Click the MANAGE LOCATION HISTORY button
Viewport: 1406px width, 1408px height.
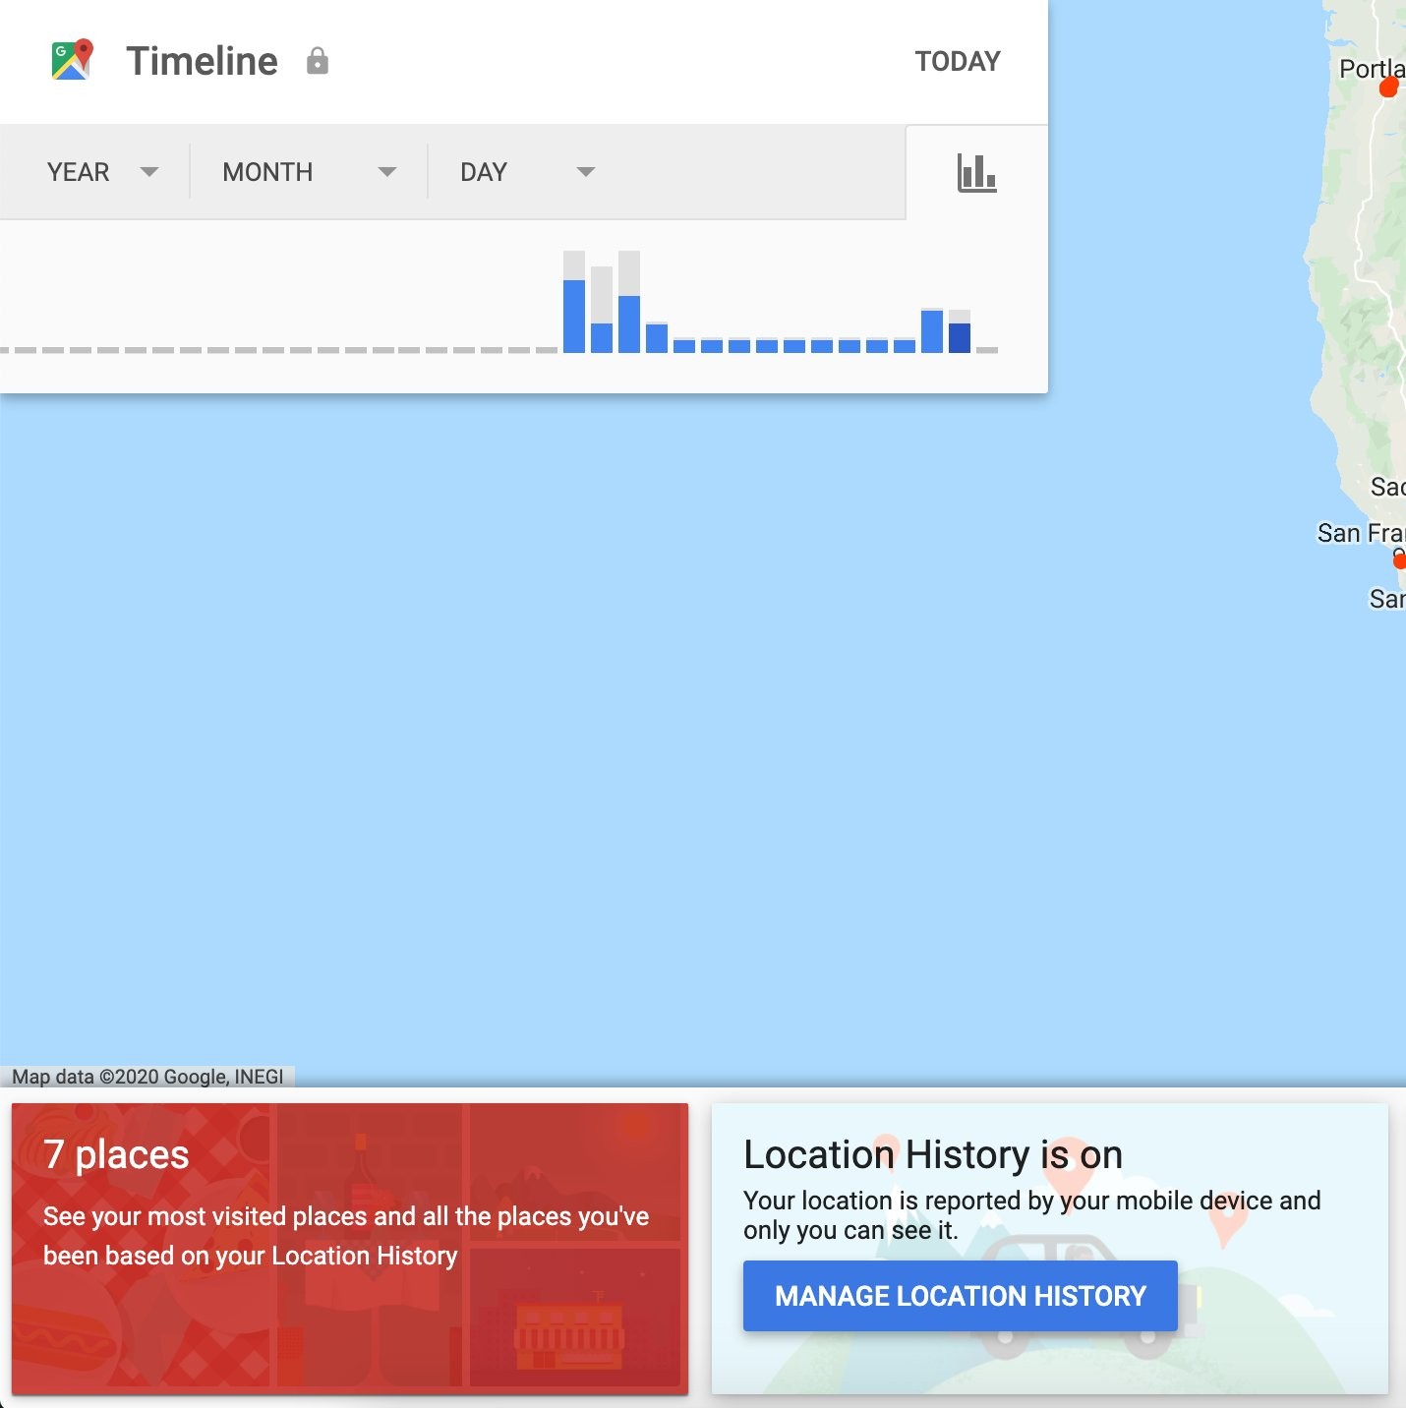[x=960, y=1296]
